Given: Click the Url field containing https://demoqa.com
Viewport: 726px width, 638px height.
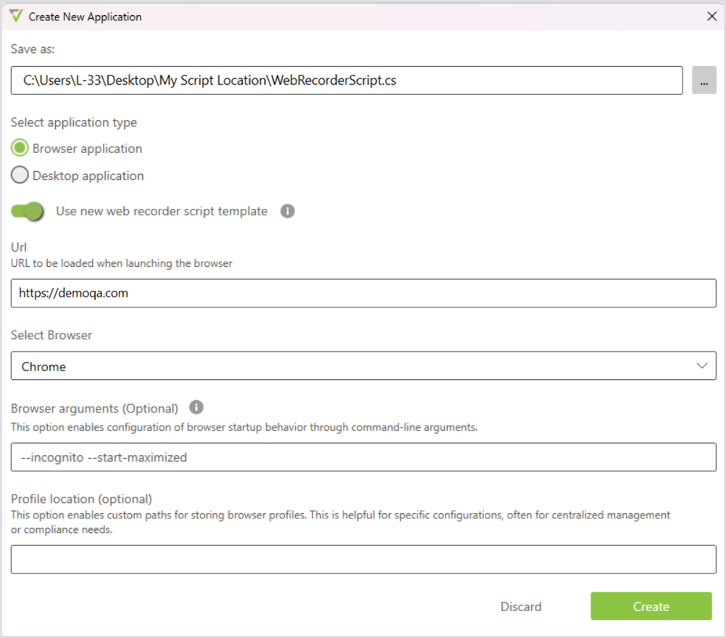Looking at the screenshot, I should 362,293.
